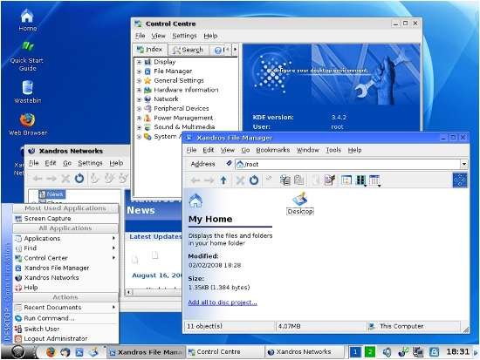The image size is (480, 360).
Task: Switch to virtual desktop 1
Action: pos(355,352)
